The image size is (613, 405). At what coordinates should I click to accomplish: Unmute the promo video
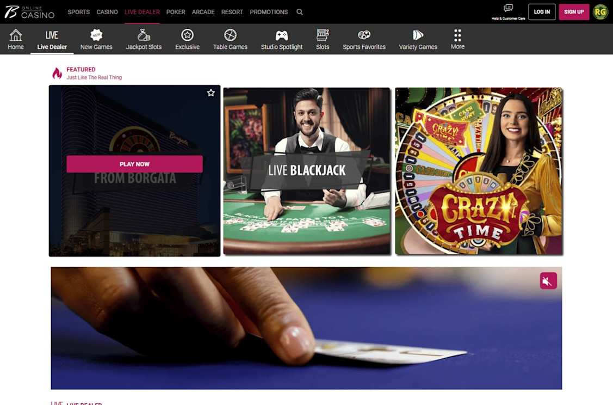(548, 280)
